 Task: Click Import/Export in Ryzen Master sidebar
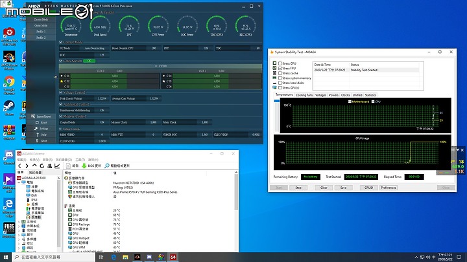tap(41, 116)
